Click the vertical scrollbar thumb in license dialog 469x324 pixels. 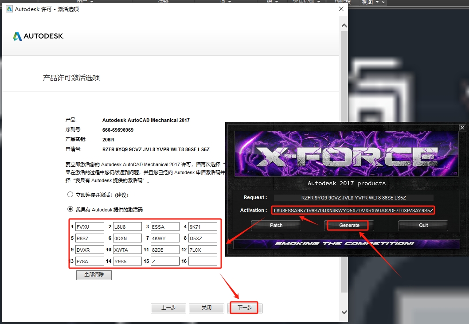coord(344,161)
